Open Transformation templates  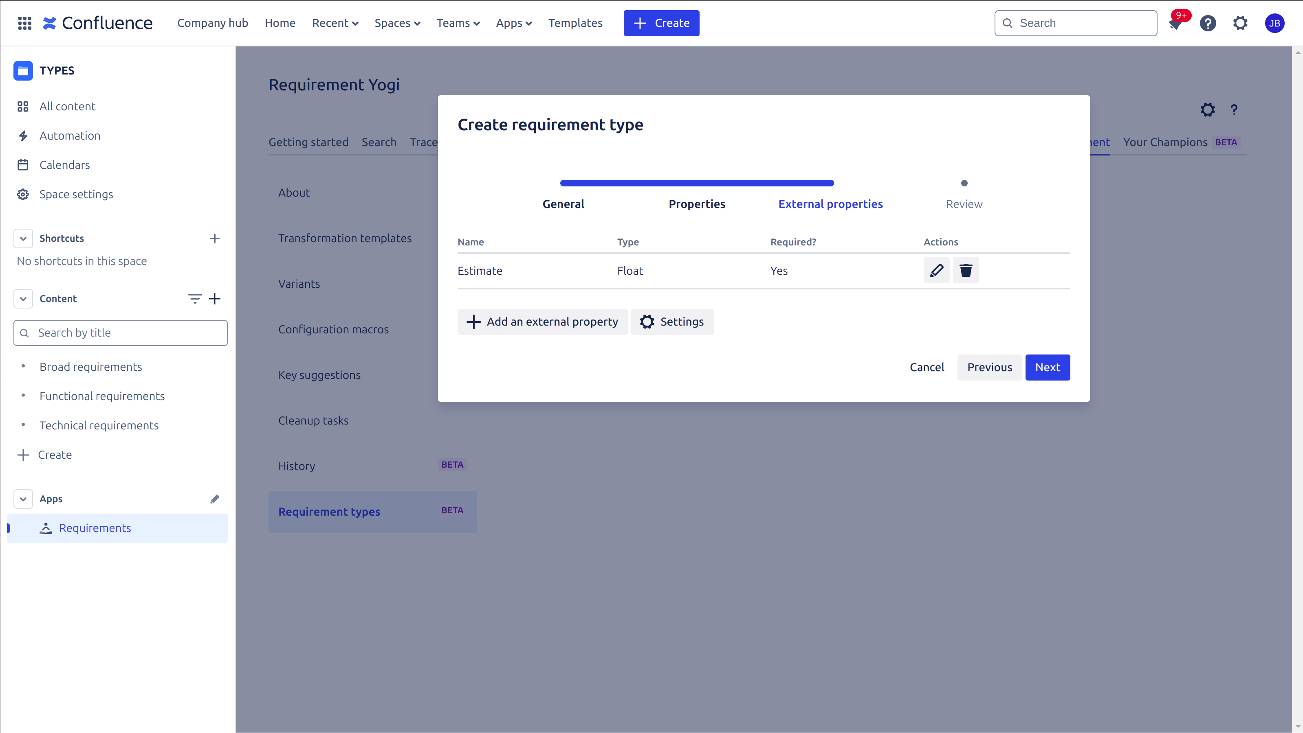pyautogui.click(x=345, y=238)
